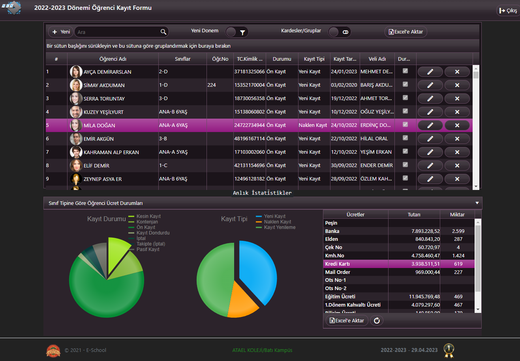Edit ZEYNEP ASYA ER's record with the pencil icon
The width and height of the screenshot is (520, 361).
(x=430, y=179)
